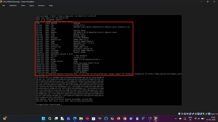Open the Machine menu
The image size is (218, 122).
[13, 6]
